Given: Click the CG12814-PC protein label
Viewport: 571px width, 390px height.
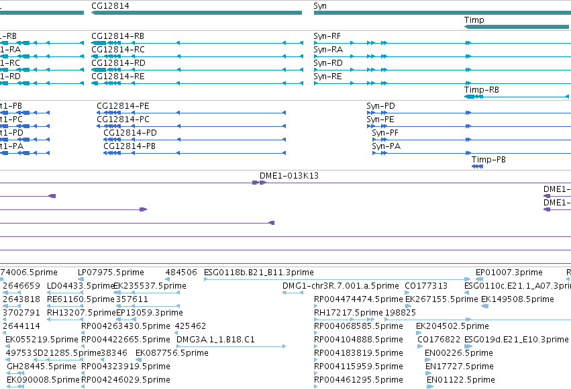Looking at the screenshot, I should point(123,119).
